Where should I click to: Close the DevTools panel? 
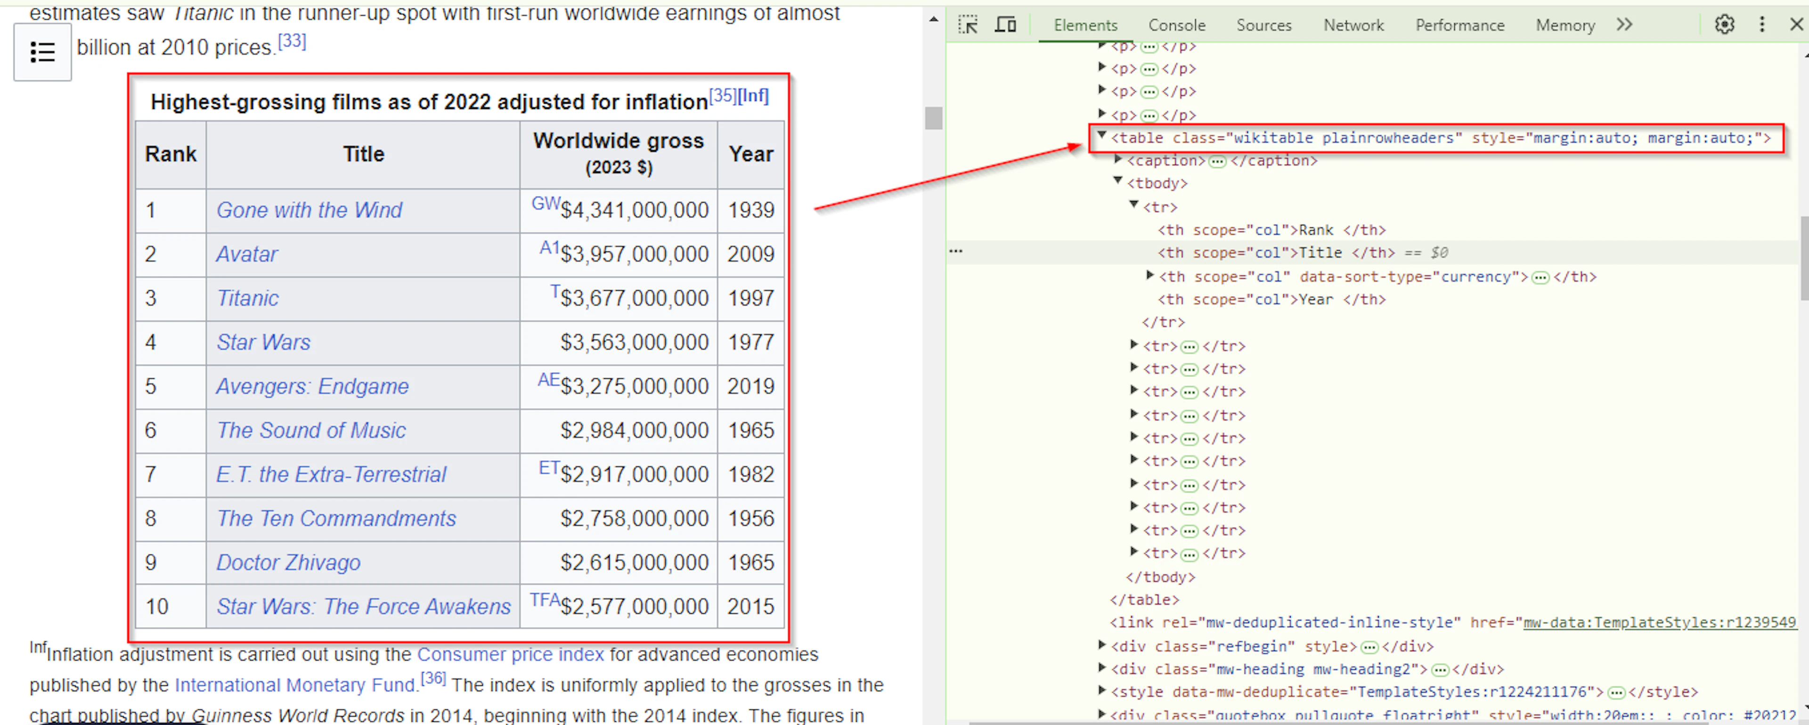coord(1796,24)
